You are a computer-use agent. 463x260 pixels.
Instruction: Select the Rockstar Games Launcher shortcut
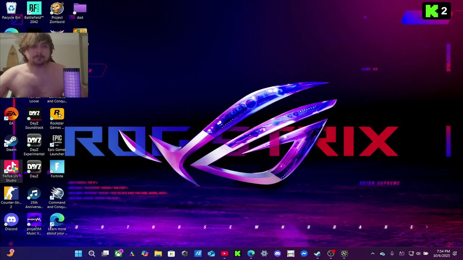click(x=57, y=119)
